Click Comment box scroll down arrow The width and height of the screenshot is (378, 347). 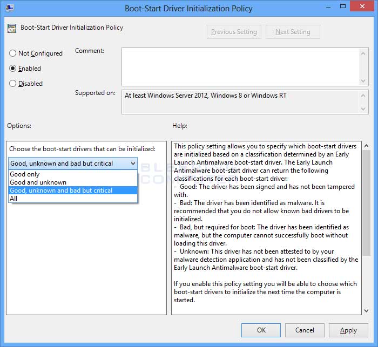(x=363, y=81)
